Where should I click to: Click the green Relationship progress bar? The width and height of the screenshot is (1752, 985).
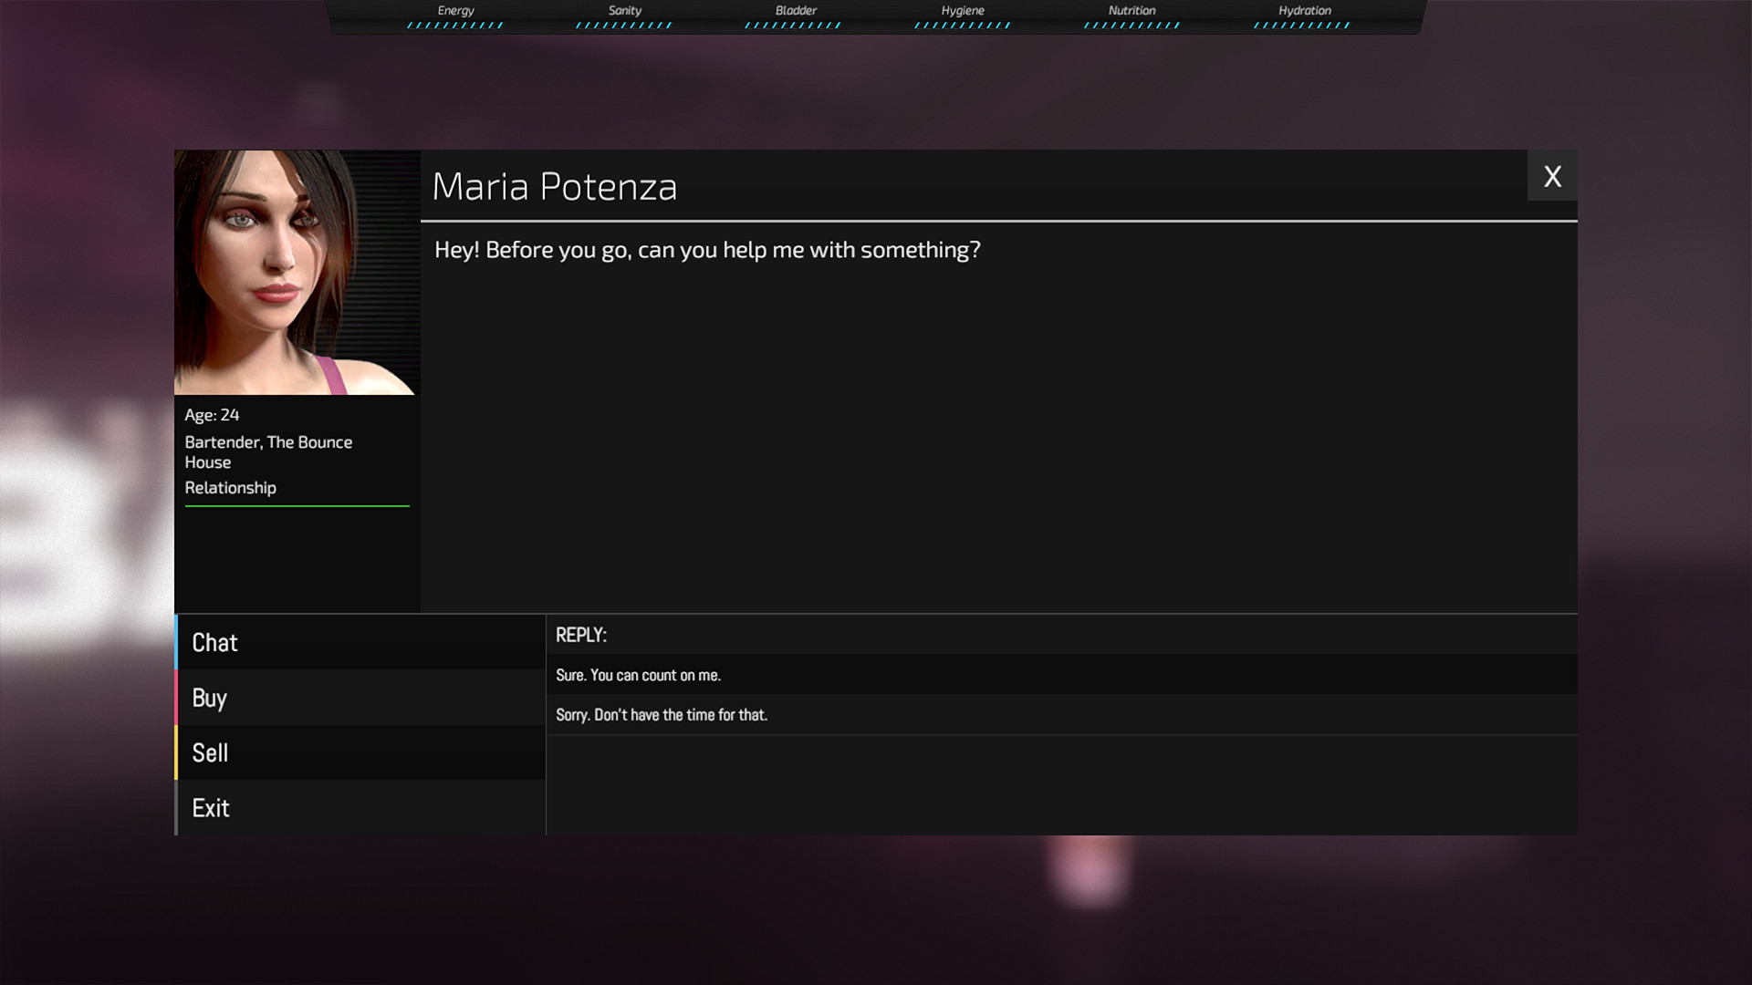click(297, 505)
